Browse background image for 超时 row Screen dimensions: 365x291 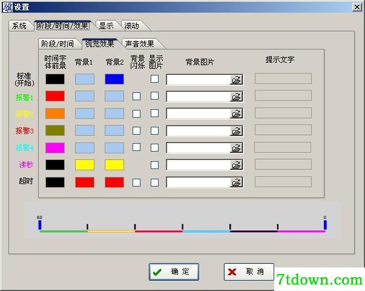[x=236, y=182]
